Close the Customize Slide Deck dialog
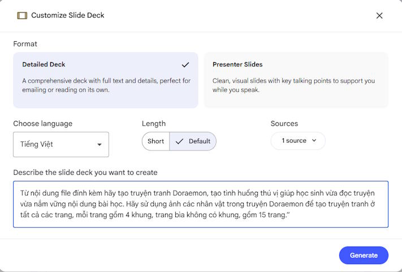Image resolution: width=402 pixels, height=272 pixels. tap(379, 16)
